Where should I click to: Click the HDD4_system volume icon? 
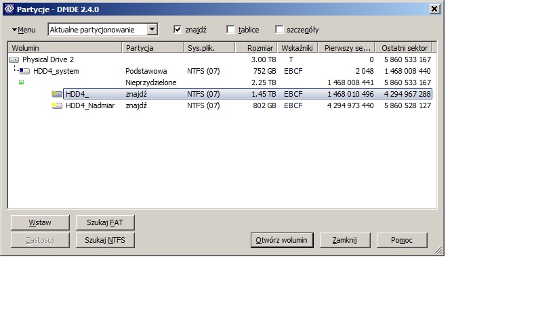coord(24,71)
